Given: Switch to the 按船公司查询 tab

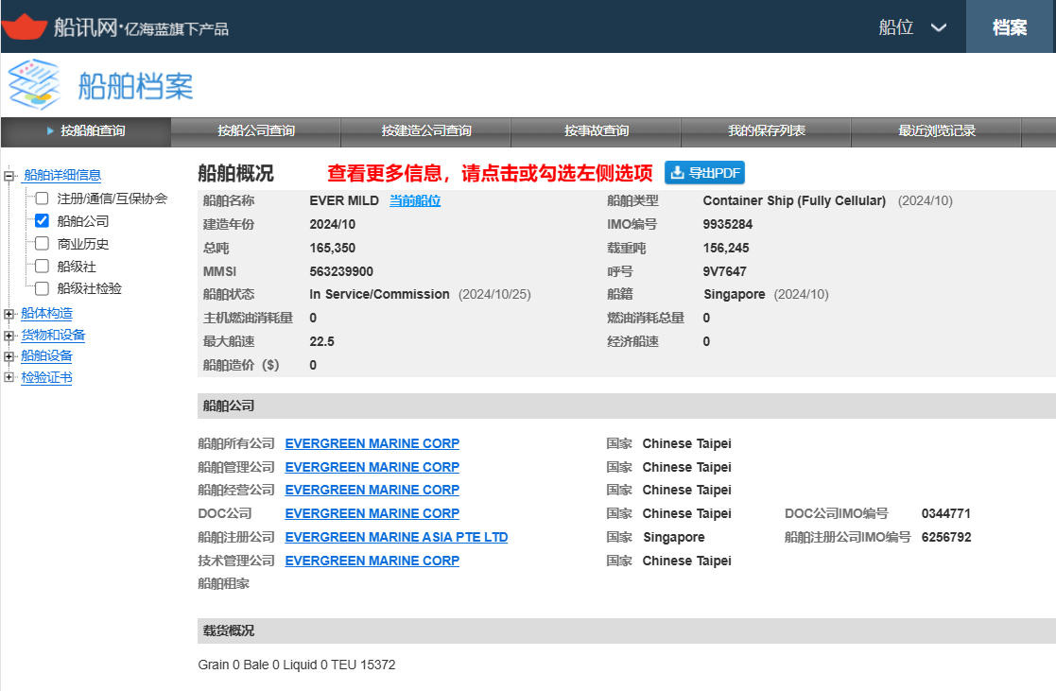Looking at the screenshot, I should [x=256, y=131].
